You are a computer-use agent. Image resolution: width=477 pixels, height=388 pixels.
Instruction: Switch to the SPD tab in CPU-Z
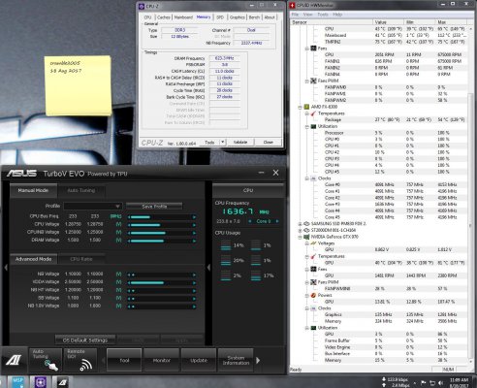220,17
